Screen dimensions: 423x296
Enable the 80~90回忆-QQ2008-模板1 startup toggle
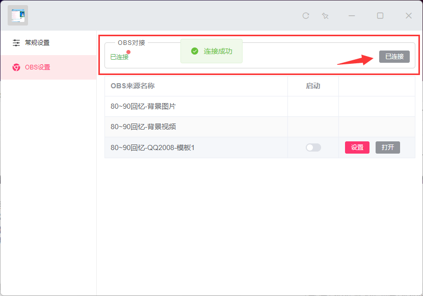tap(313, 147)
